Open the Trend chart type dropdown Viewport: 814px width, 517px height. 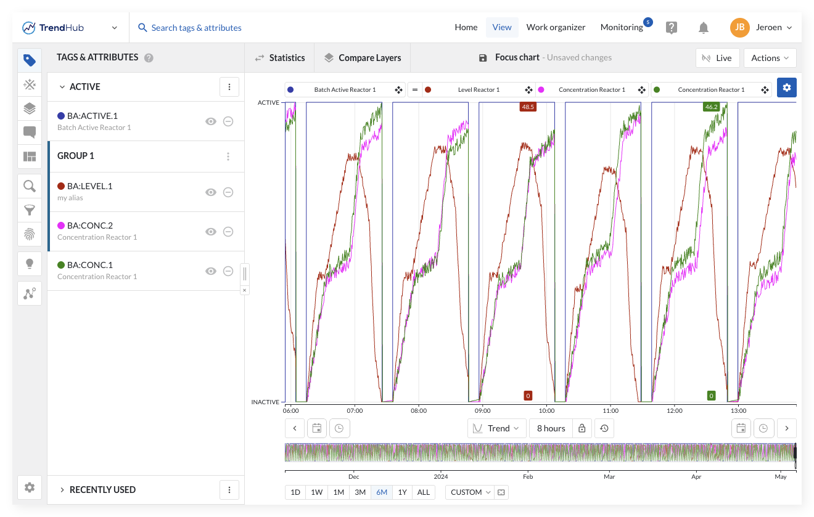(496, 428)
